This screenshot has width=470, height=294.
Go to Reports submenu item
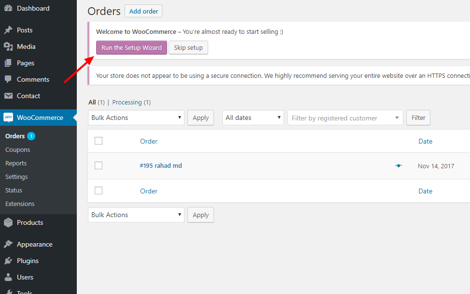point(16,163)
